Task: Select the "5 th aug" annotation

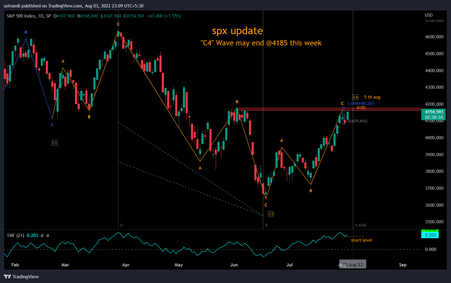Action: click(372, 97)
